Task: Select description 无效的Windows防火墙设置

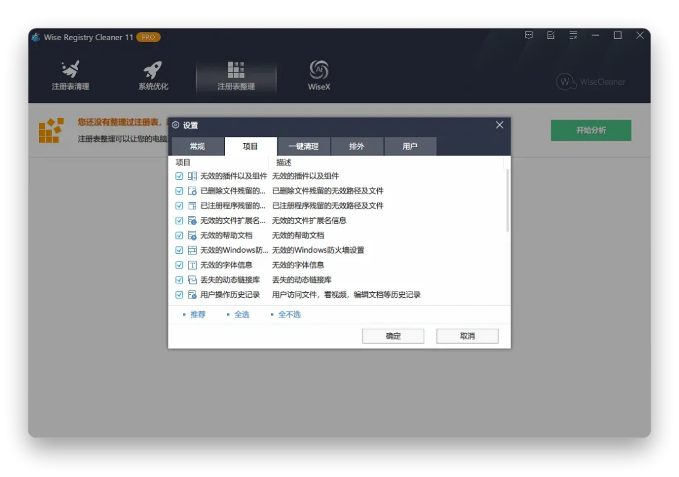Action: [x=318, y=250]
